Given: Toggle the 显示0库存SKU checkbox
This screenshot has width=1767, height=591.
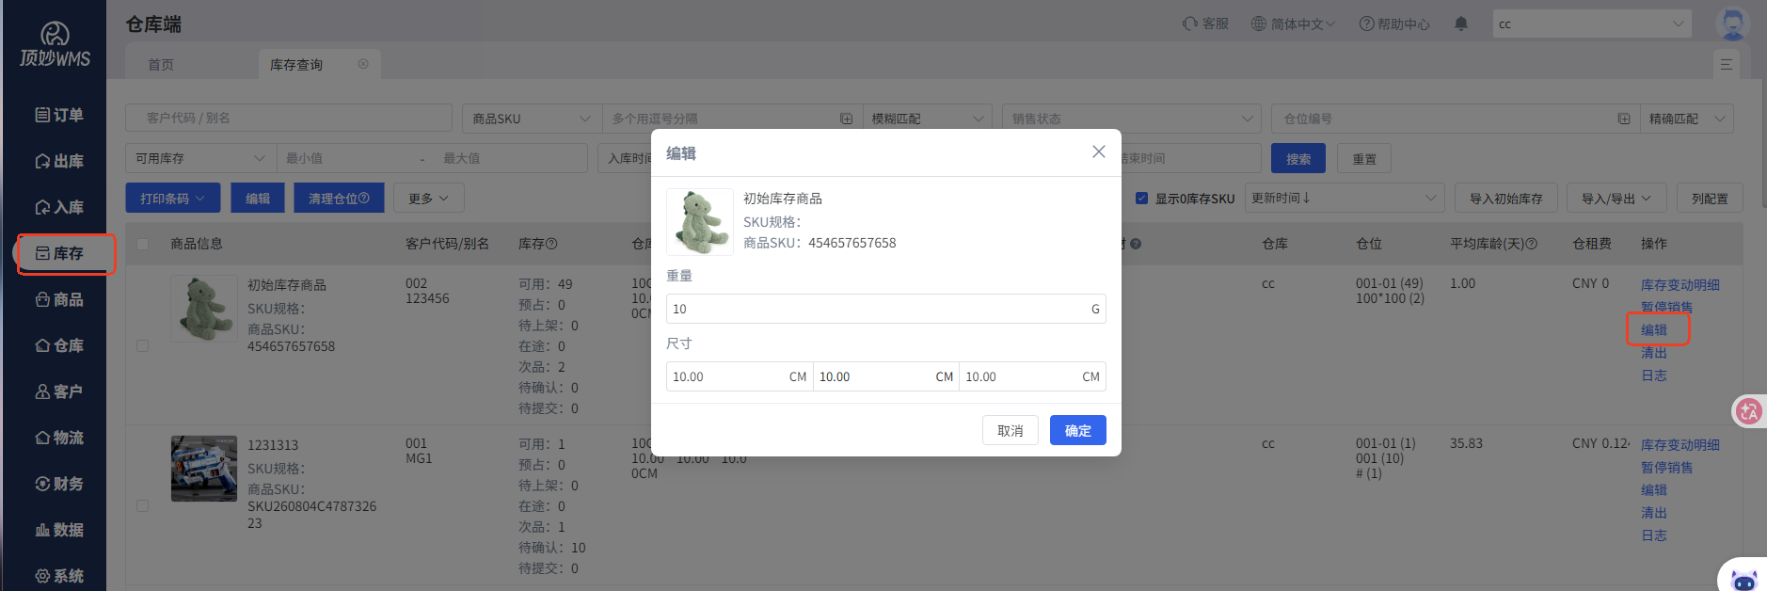Looking at the screenshot, I should [1141, 199].
